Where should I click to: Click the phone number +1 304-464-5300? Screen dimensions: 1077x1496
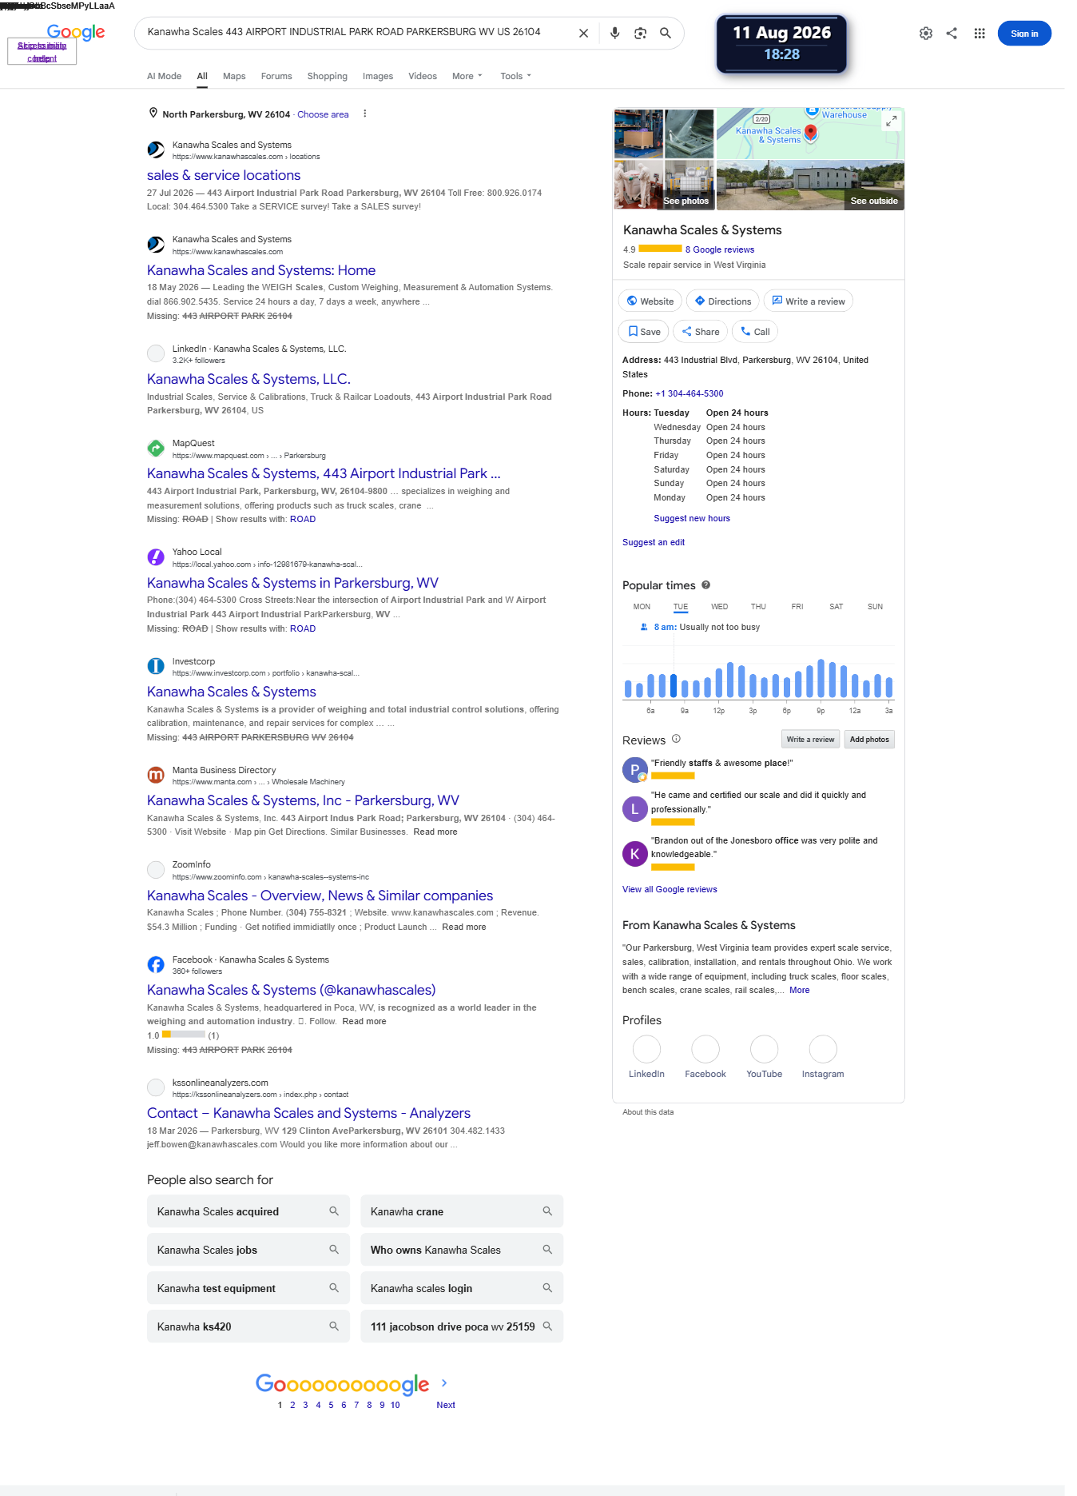tap(689, 393)
